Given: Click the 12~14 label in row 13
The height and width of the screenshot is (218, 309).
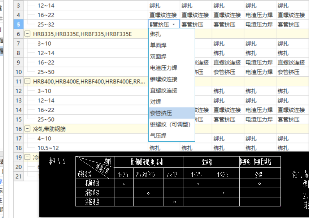Looking at the screenshot, I should (x=46, y=101).
